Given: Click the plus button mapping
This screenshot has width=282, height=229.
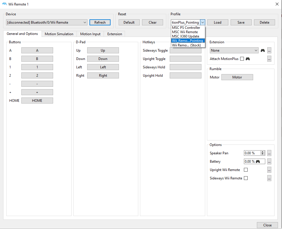Looking at the screenshot, I should 37,92.
